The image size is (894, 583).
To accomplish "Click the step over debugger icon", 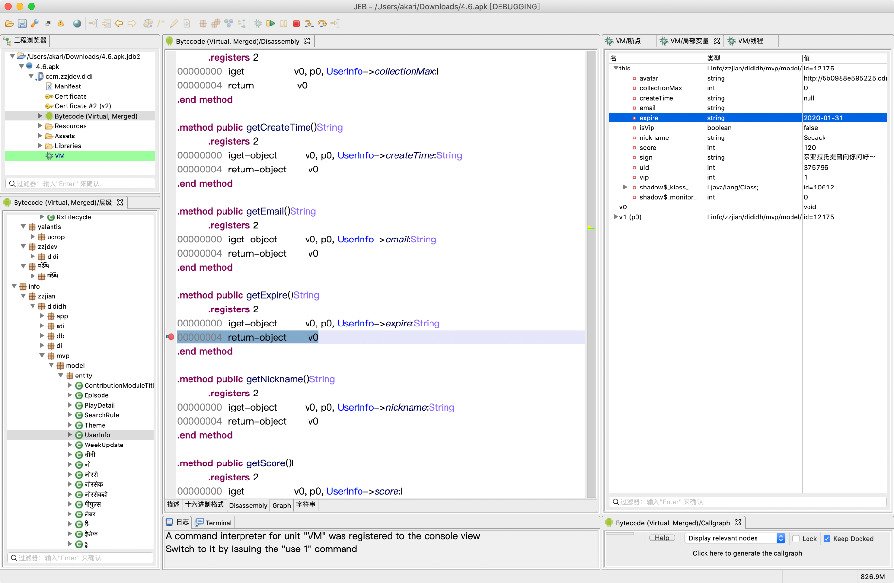I will 322,23.
